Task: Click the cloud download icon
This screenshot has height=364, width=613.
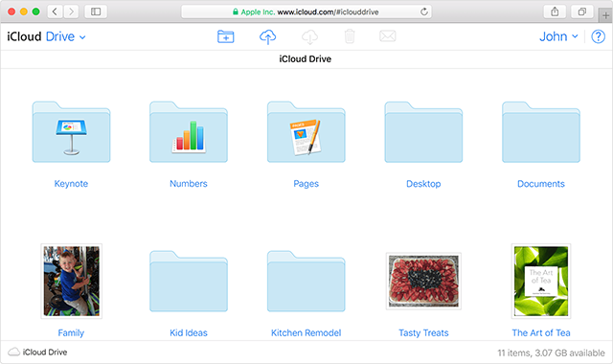Action: pos(309,36)
